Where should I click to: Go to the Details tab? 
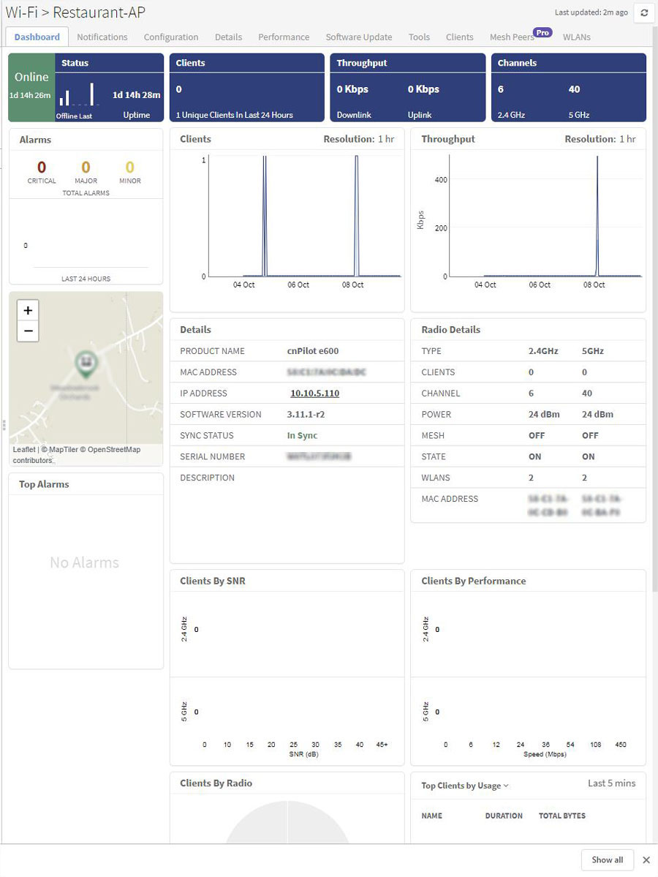click(x=229, y=37)
